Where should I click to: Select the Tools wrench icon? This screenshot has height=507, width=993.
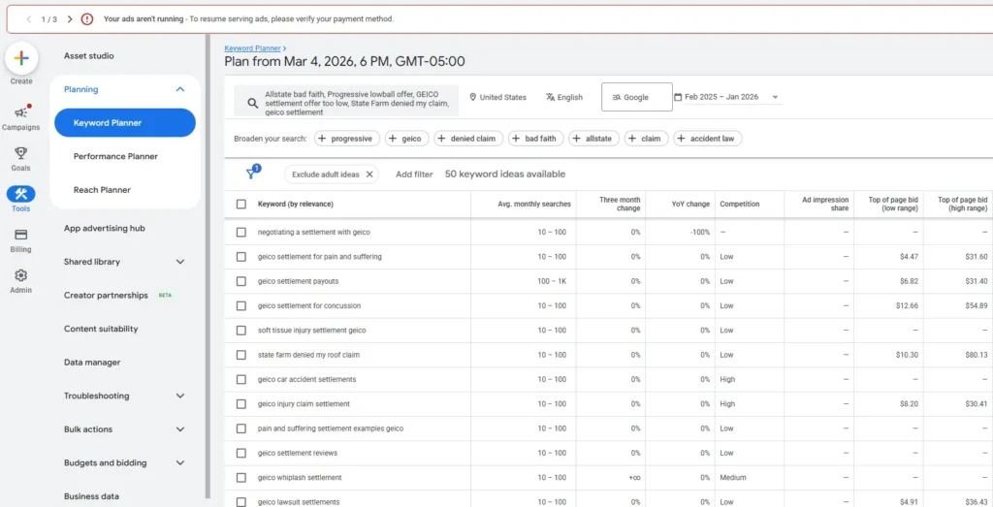pos(20,194)
